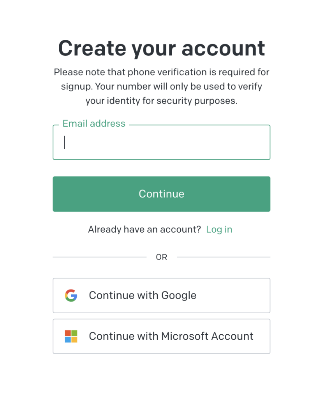Click the "Already have an account?" text
Image resolution: width=317 pixels, height=399 pixels.
(x=144, y=230)
